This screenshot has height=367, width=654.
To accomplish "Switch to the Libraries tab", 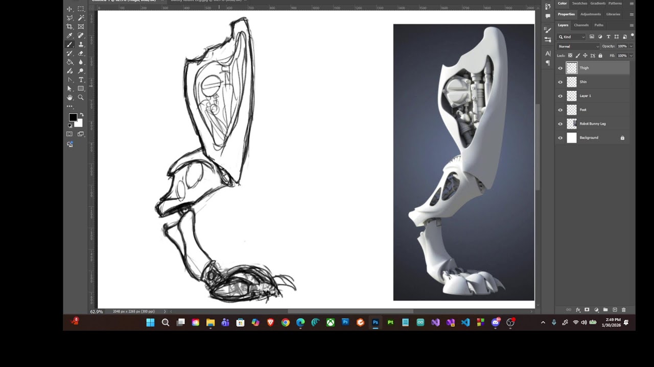I will click(x=613, y=14).
